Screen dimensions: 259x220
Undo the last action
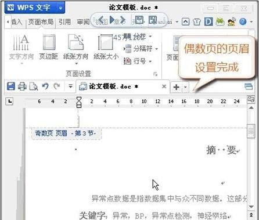coord(45,86)
